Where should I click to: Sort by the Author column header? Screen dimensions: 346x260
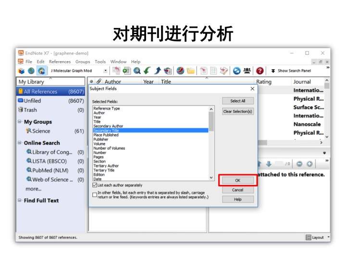(x=113, y=82)
